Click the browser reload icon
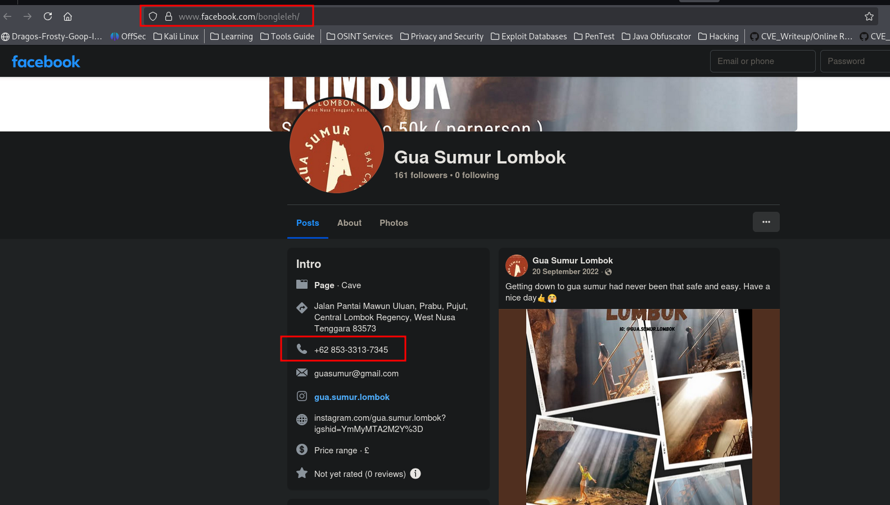 click(x=48, y=16)
